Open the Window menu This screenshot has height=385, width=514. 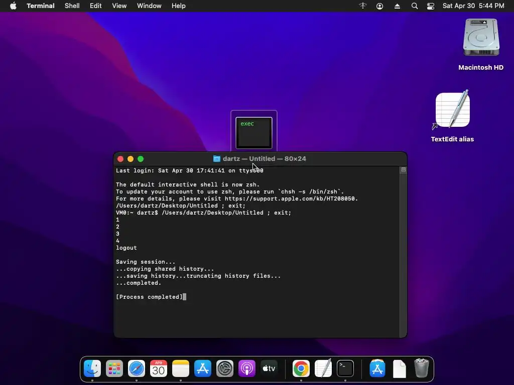(x=149, y=6)
